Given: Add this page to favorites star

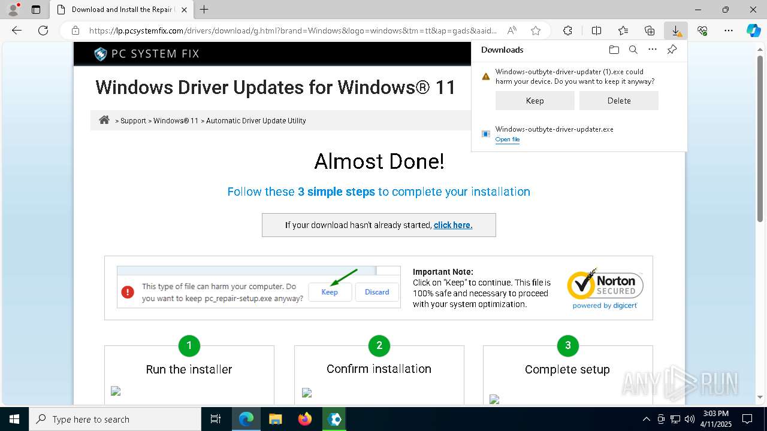Looking at the screenshot, I should (536, 31).
